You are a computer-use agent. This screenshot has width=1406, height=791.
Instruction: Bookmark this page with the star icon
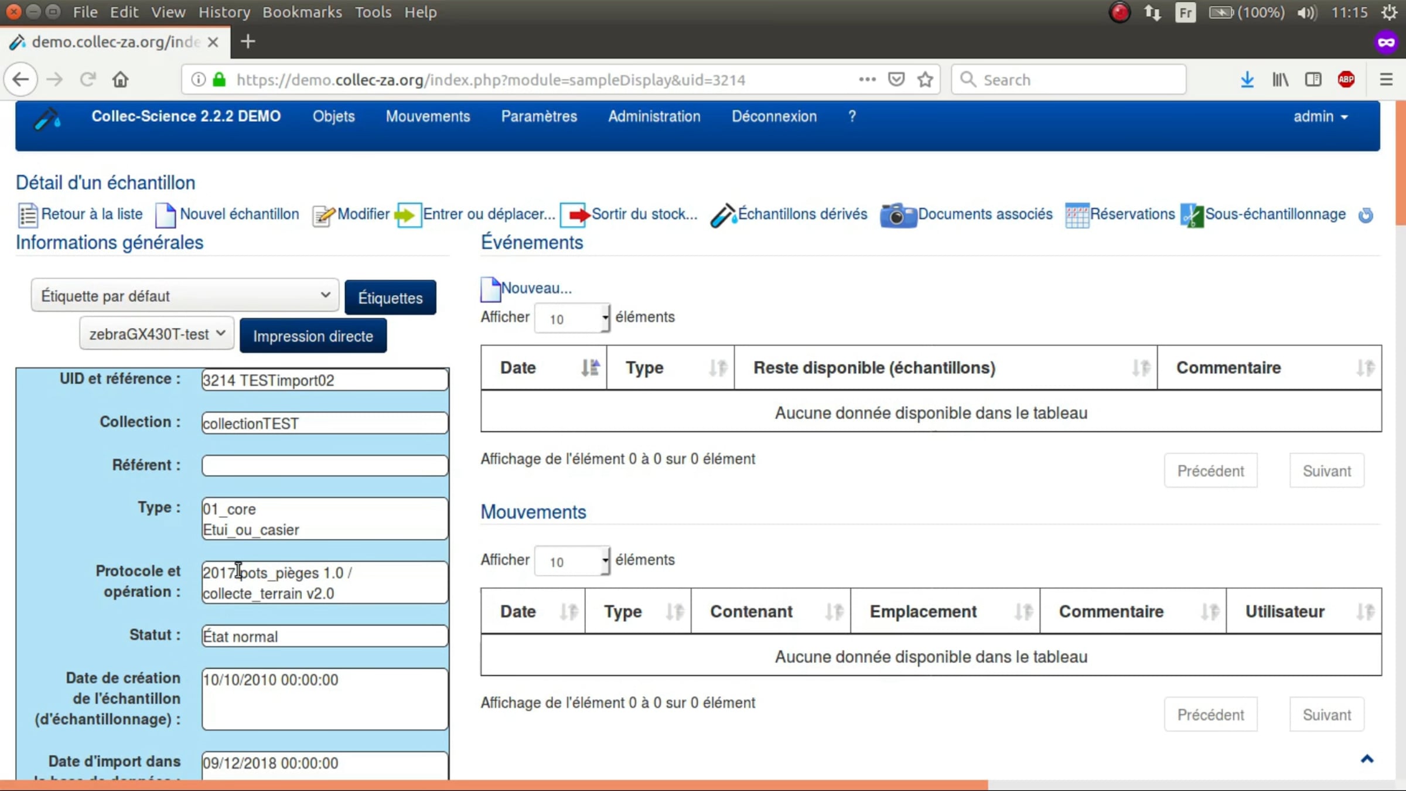point(925,80)
